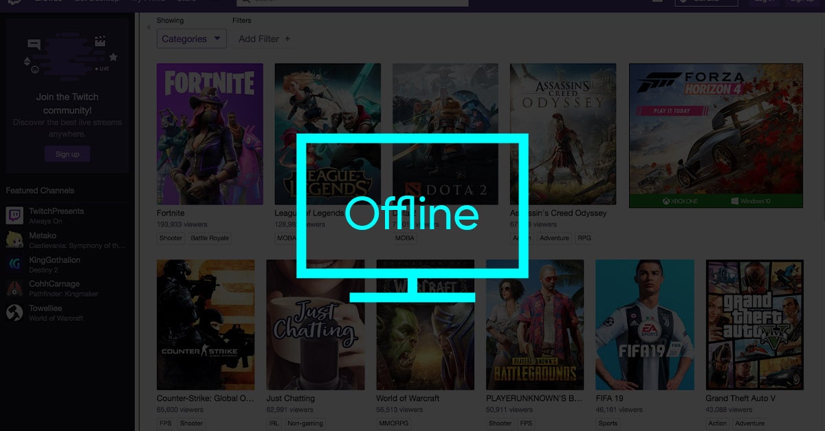Click Metako's channel avatar icon

[x=14, y=240]
